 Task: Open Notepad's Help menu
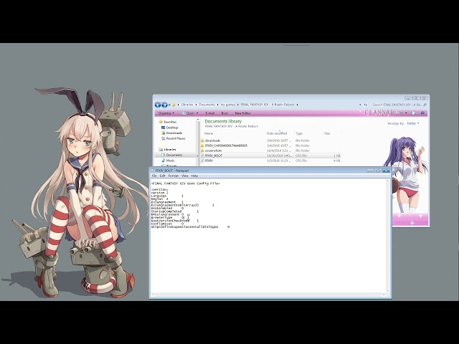coord(194,176)
